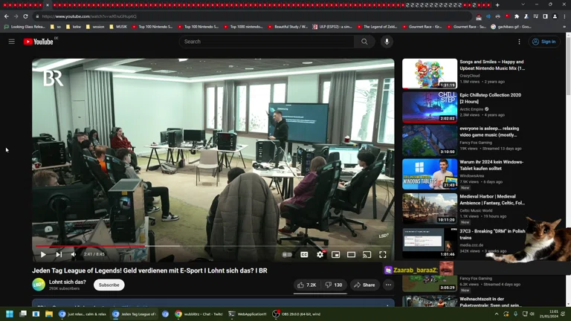This screenshot has height=321, width=571.
Task: Toggle closed captions (CC)
Action: (x=304, y=255)
